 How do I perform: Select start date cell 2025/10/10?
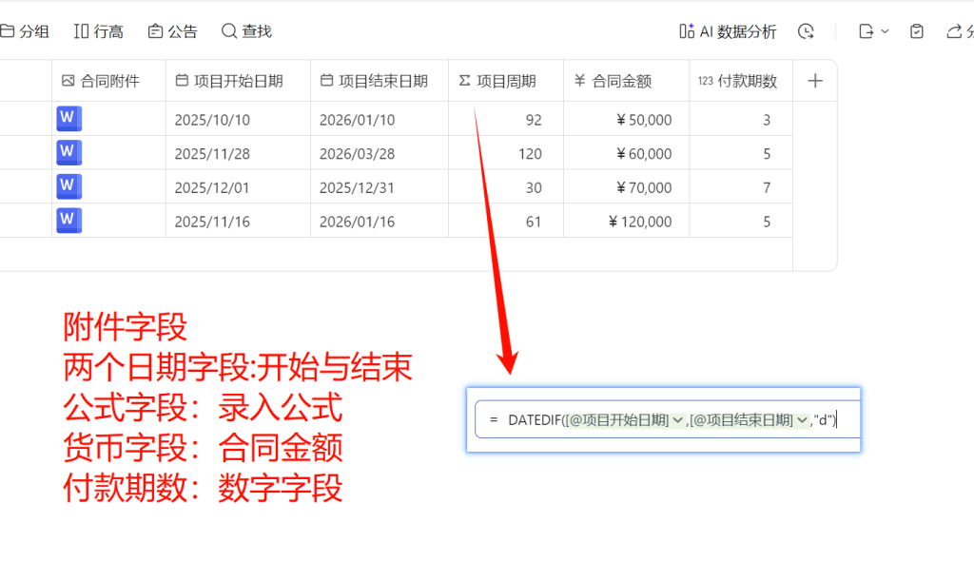[x=238, y=119]
